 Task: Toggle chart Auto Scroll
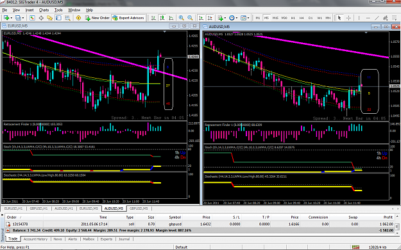click(x=201, y=18)
